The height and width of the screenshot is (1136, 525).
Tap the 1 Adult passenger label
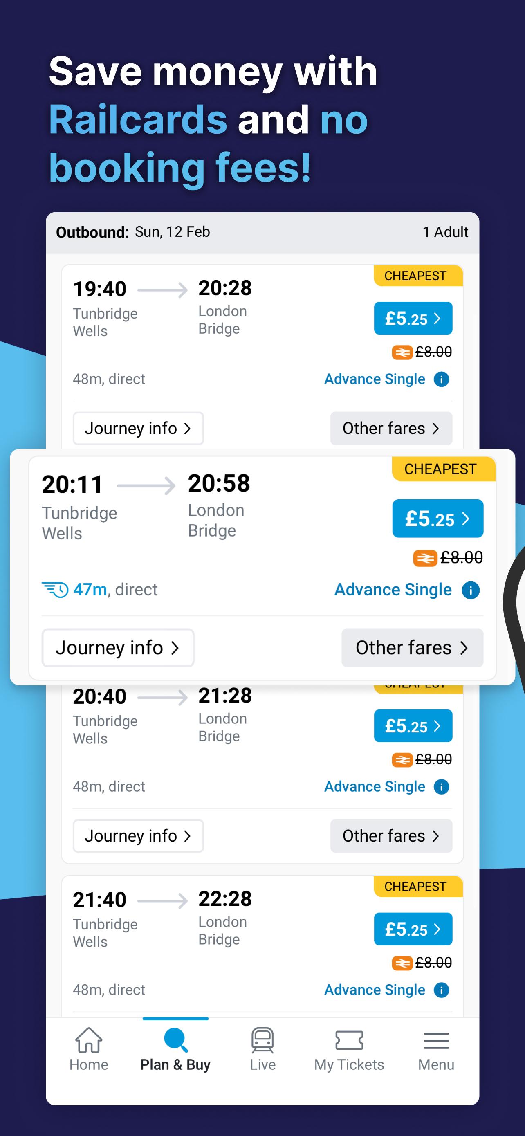[x=445, y=232]
